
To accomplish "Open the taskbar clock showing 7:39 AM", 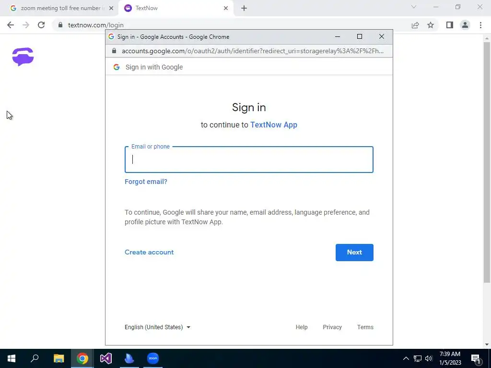I will coord(450,358).
